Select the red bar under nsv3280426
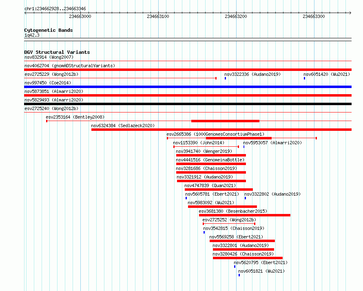The image size is (363, 291). click(x=248, y=258)
